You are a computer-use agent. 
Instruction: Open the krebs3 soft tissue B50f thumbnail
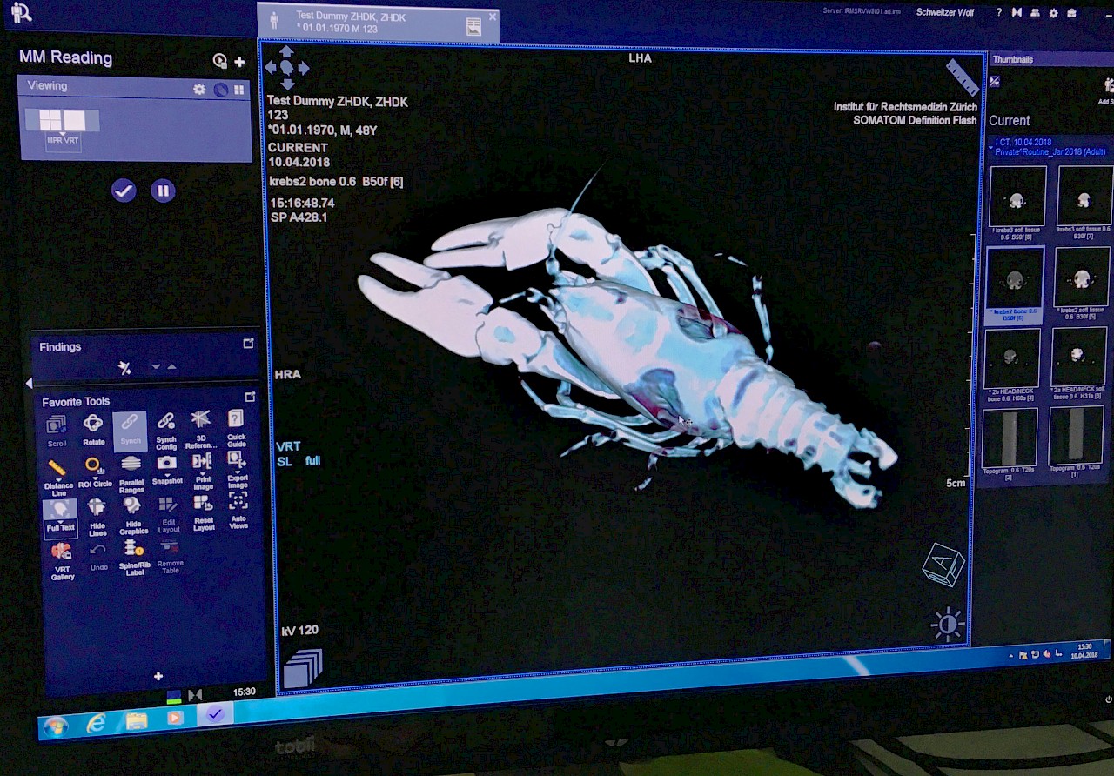pyautogui.click(x=1017, y=200)
